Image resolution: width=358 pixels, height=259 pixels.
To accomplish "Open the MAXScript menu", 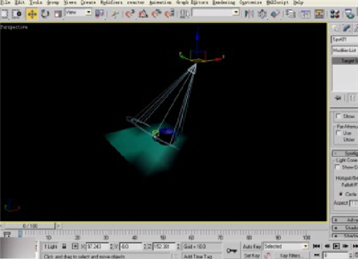I will [277, 3].
